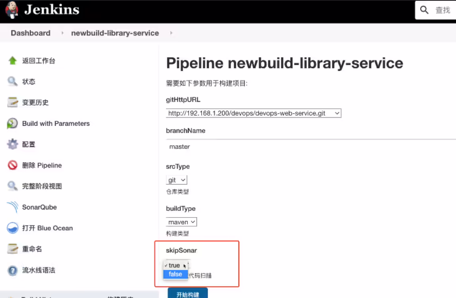
Task: Click the 流水线语法 question mark icon
Action: click(12, 270)
